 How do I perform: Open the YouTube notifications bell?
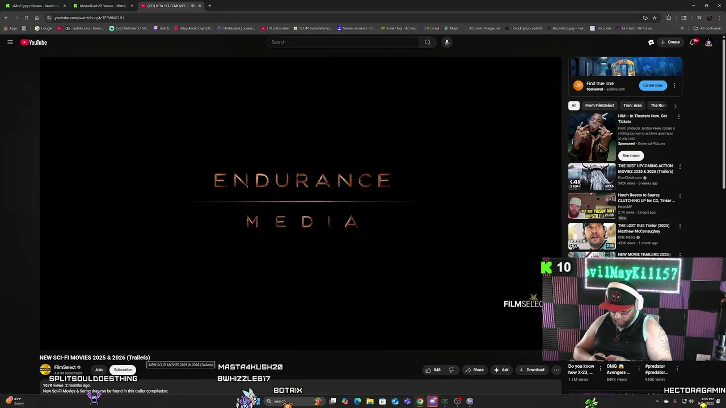[x=693, y=42]
